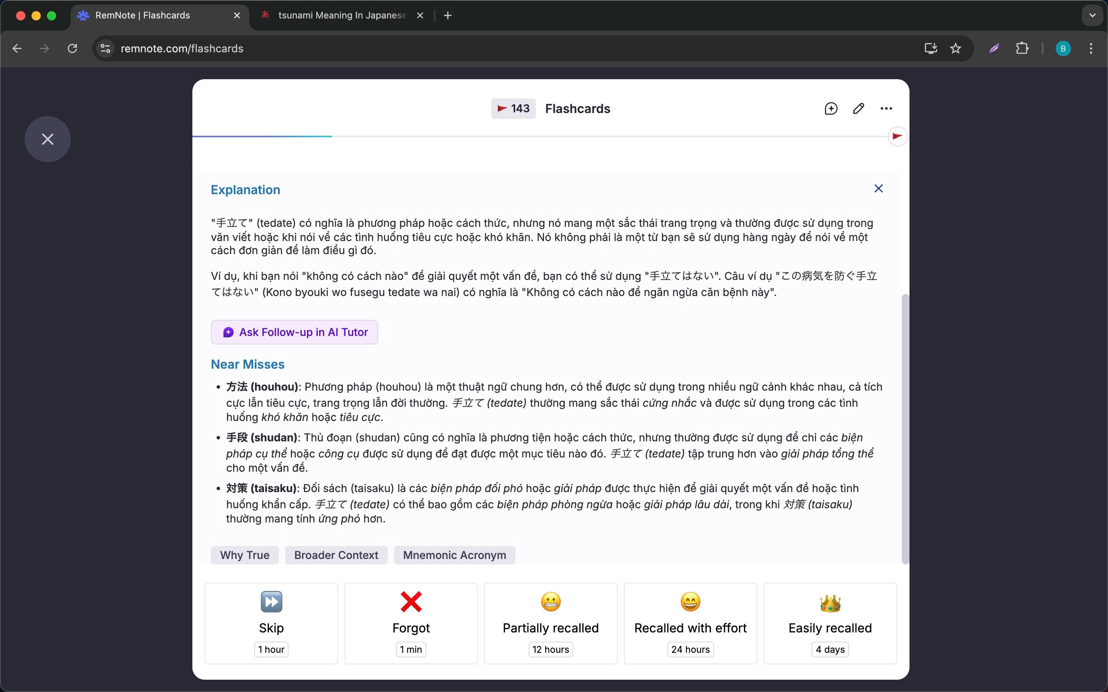Reload the current page
The image size is (1108, 692).
tap(72, 48)
